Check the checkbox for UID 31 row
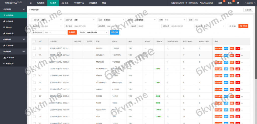The width and height of the screenshot is (257, 124). 34,82
